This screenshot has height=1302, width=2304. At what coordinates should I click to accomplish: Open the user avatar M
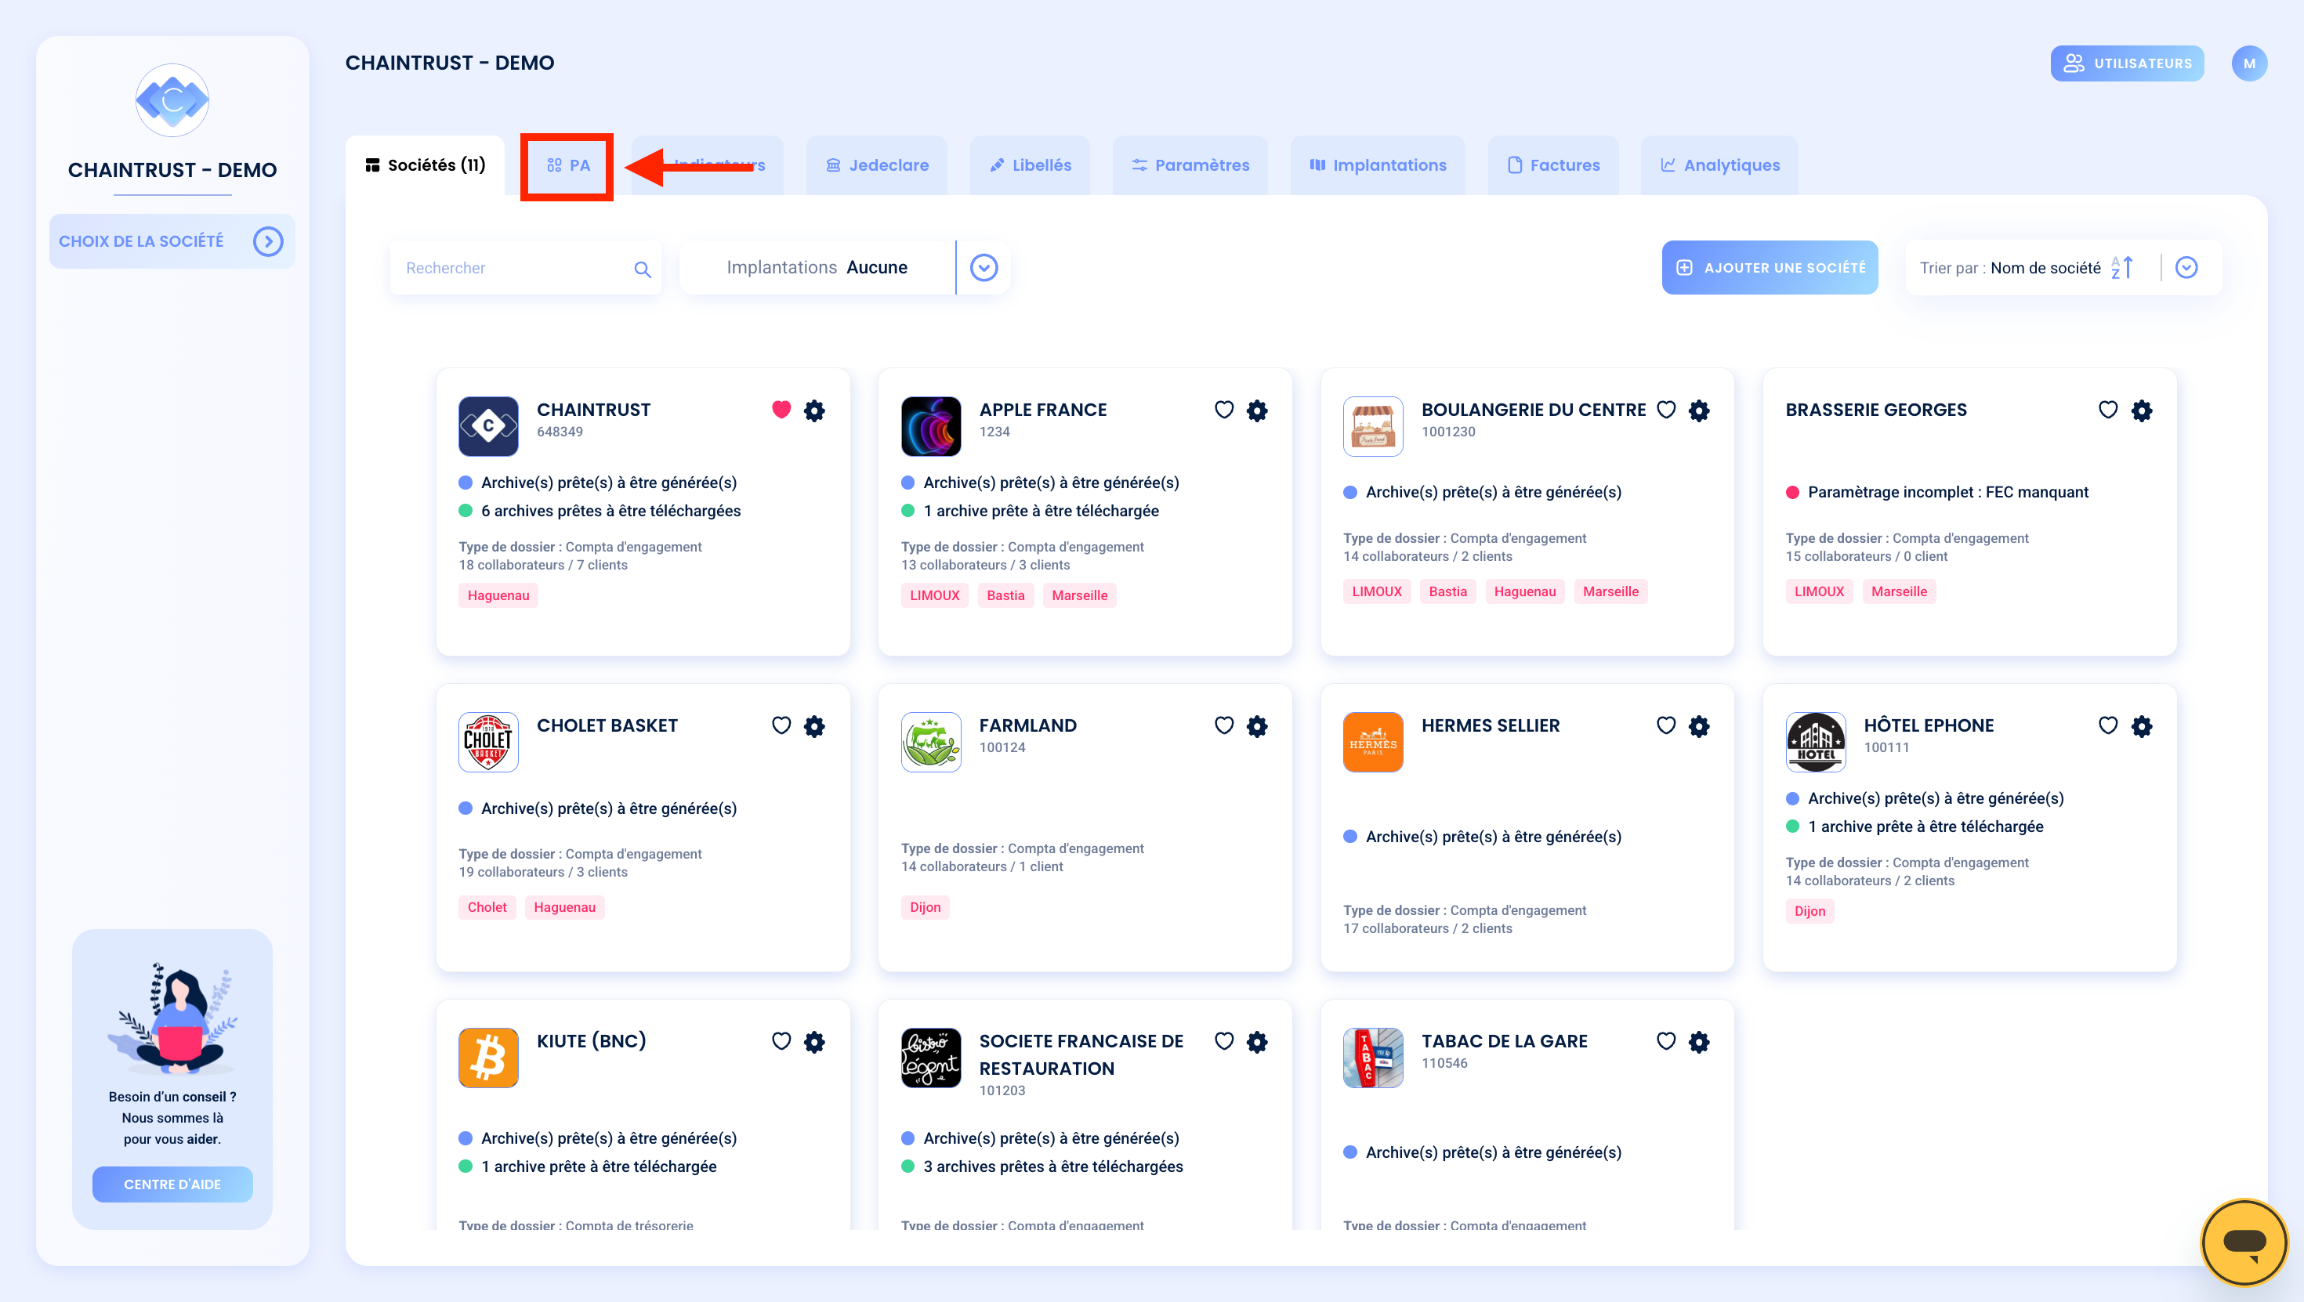(x=2248, y=63)
